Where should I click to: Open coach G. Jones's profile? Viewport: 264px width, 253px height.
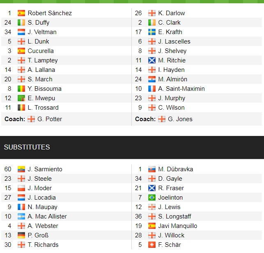tap(180, 119)
